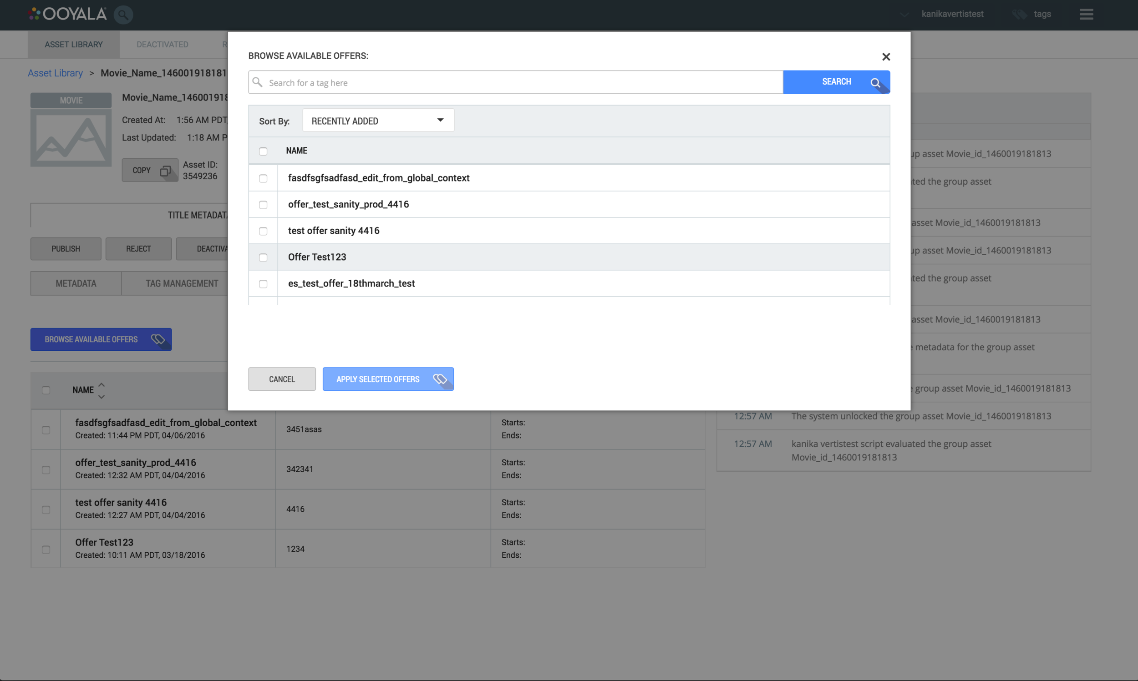
Task: Click 'The system unlocked the group asset' log entry
Action: click(x=921, y=416)
